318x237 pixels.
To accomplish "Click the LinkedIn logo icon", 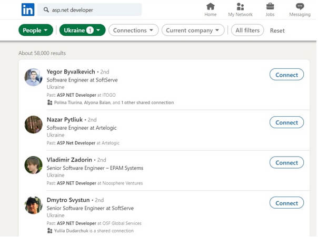I will click(28, 9).
